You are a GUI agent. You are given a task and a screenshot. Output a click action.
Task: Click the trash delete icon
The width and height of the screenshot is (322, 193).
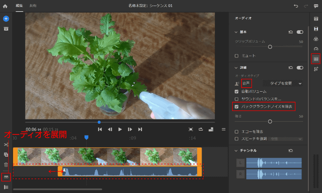pos(6,164)
